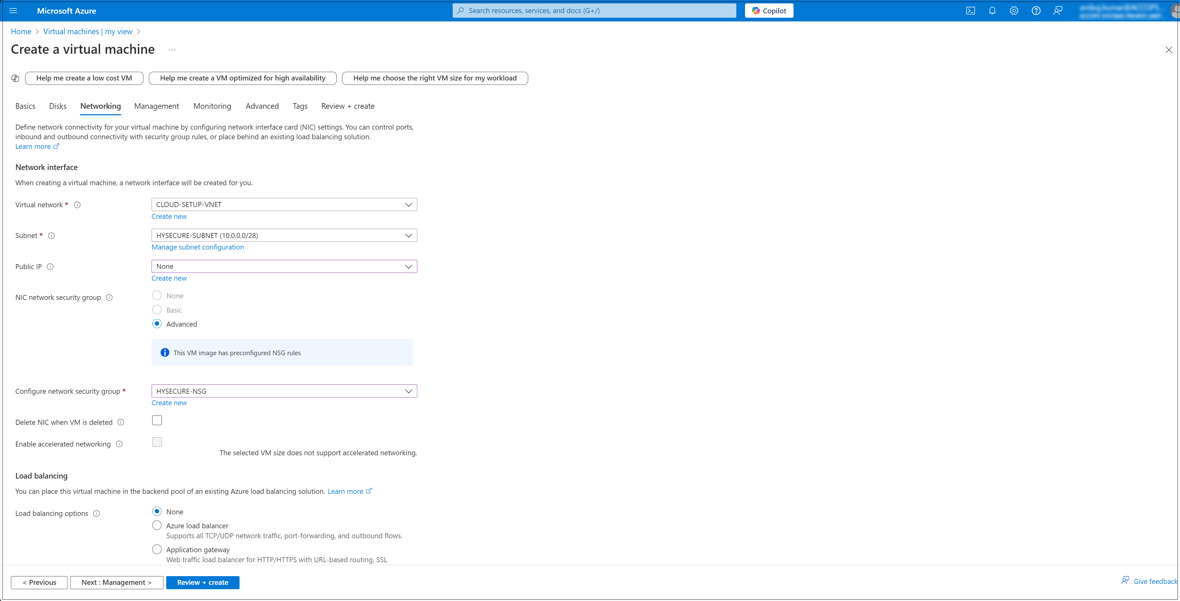Open portal settings gear

click(x=1014, y=11)
